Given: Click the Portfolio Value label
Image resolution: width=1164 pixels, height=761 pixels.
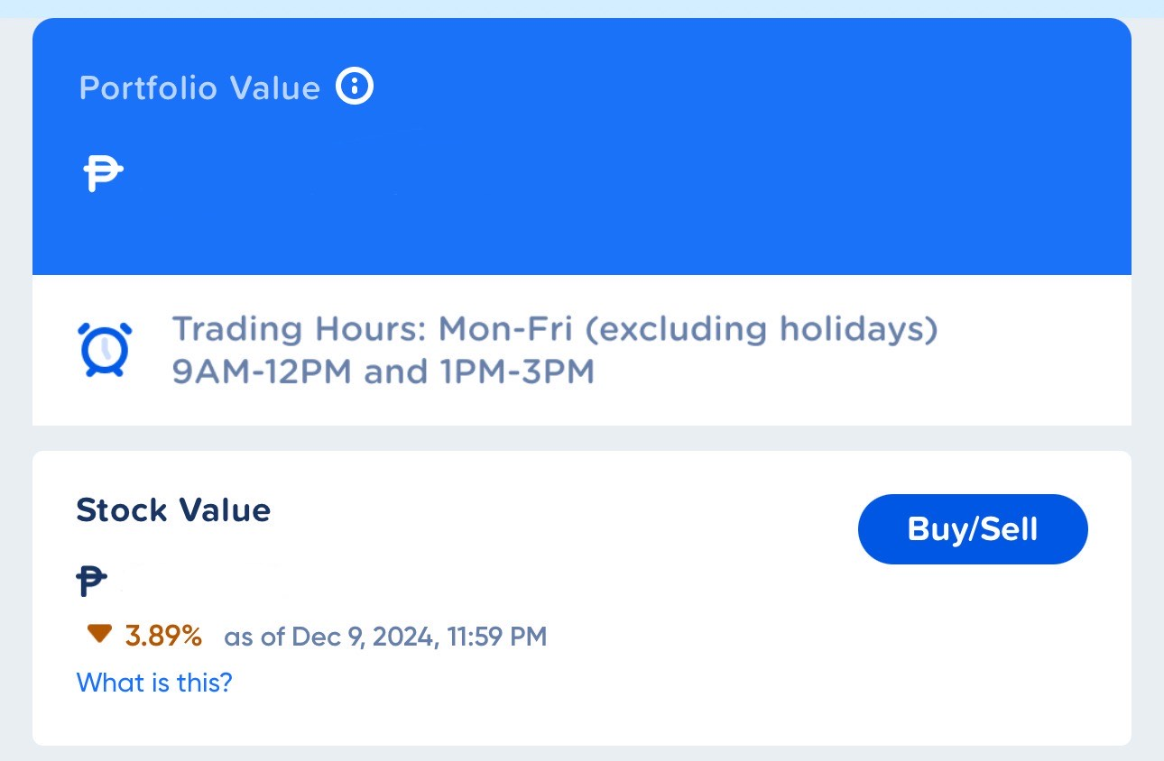Looking at the screenshot, I should click(x=199, y=88).
